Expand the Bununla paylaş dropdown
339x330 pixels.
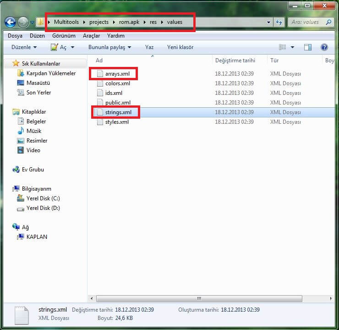pyautogui.click(x=109, y=47)
